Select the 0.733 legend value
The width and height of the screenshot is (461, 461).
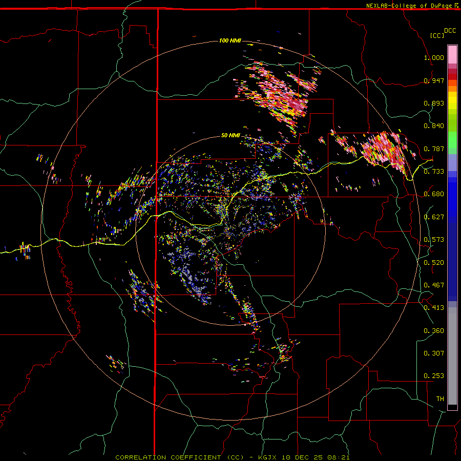pyautogui.click(x=434, y=172)
